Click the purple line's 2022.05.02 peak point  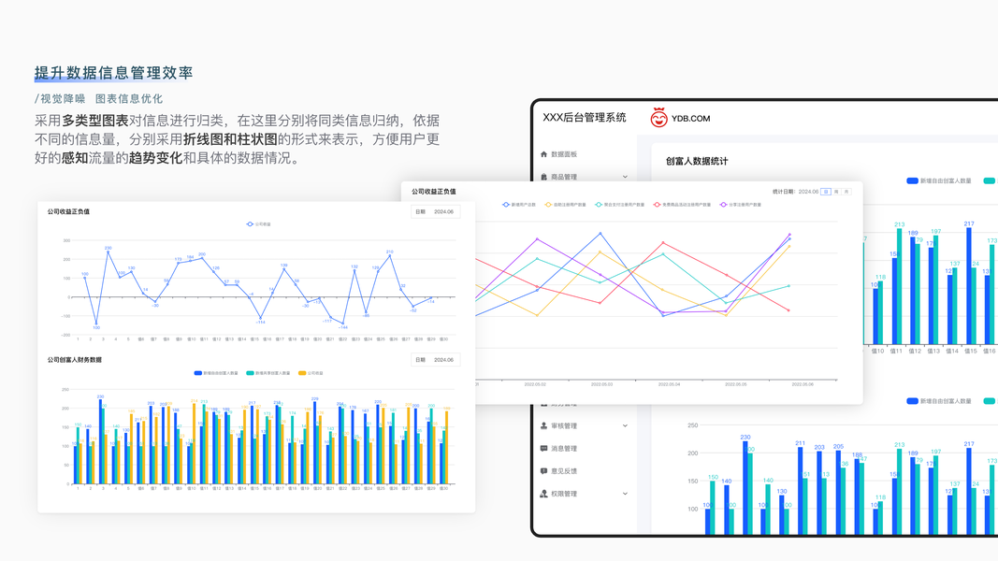coord(537,239)
